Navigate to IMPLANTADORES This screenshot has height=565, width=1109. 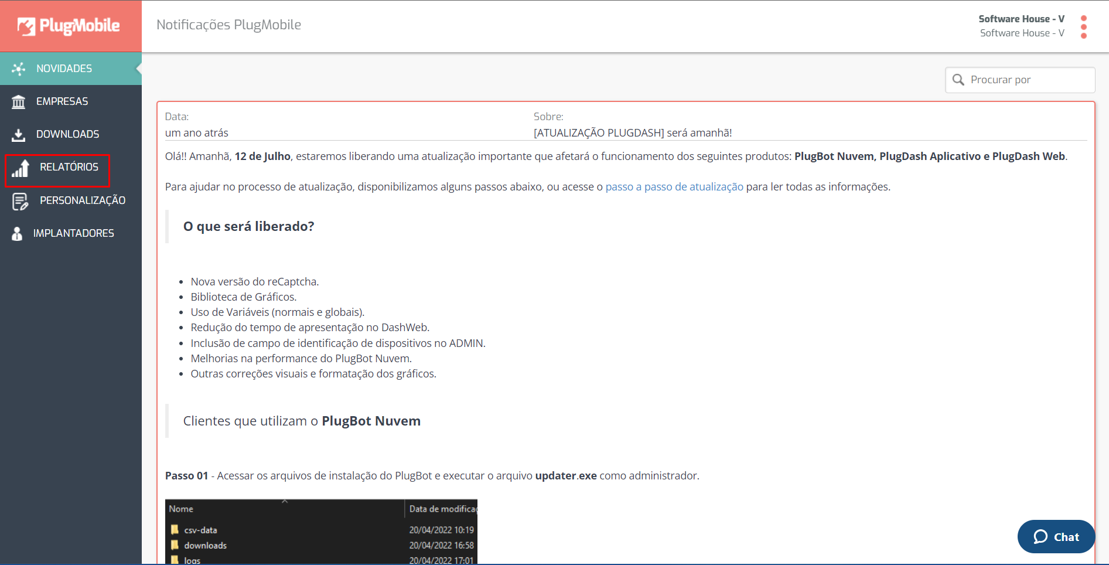point(71,233)
